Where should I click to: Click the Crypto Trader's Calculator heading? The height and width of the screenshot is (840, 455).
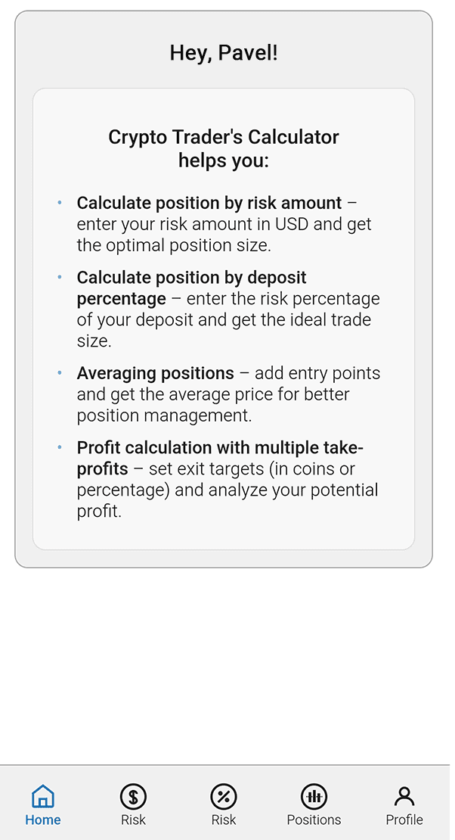(x=223, y=148)
